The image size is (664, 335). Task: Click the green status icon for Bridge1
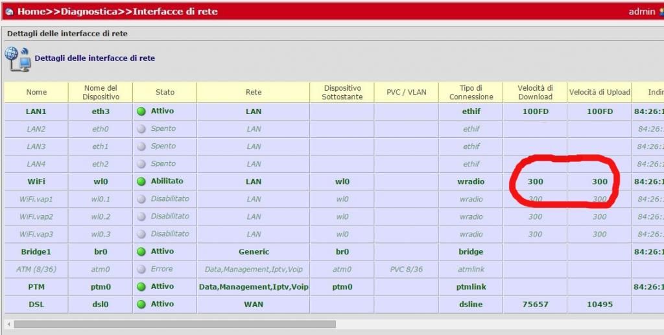pyautogui.click(x=141, y=251)
